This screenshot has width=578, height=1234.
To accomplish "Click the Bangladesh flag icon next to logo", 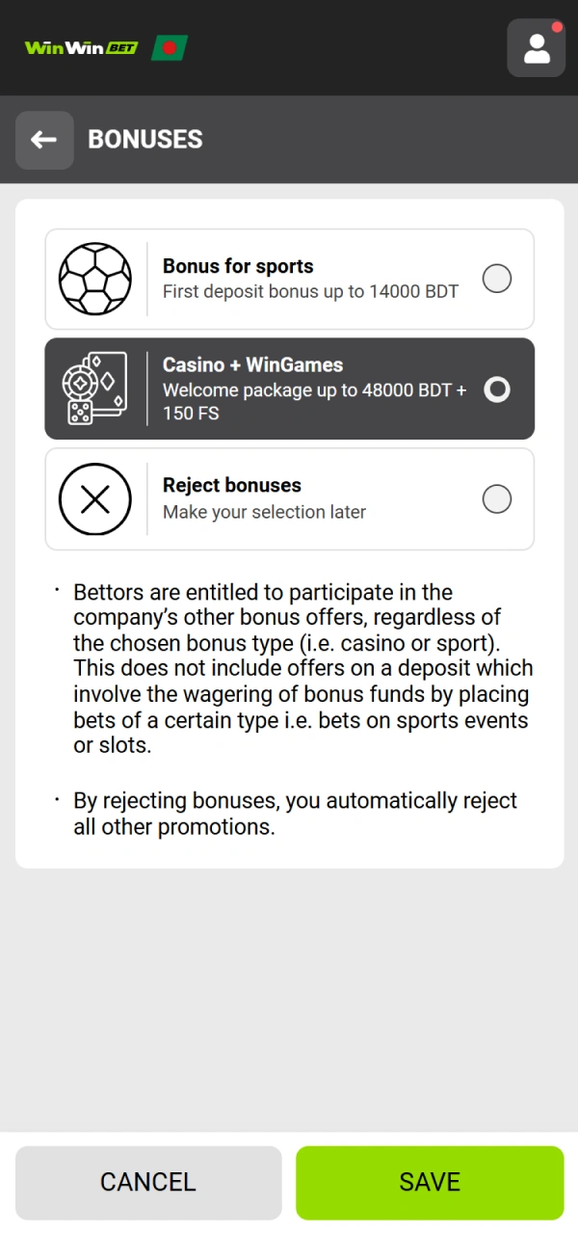I will [170, 47].
